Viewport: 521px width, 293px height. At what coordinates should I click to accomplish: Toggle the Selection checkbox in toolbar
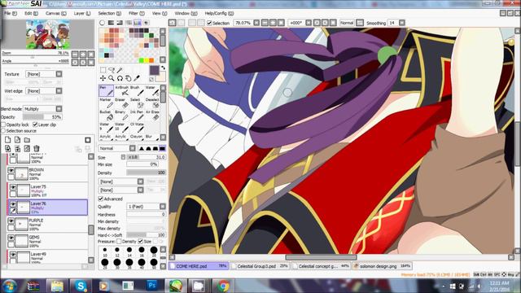tap(209, 23)
